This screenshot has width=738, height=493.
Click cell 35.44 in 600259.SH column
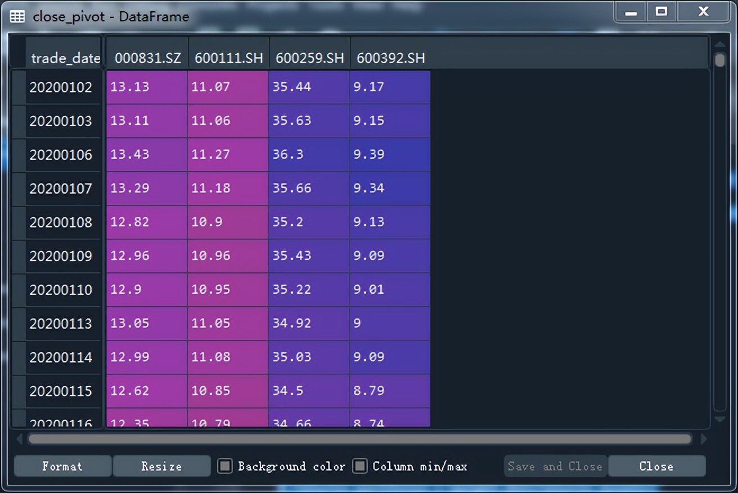coord(309,87)
